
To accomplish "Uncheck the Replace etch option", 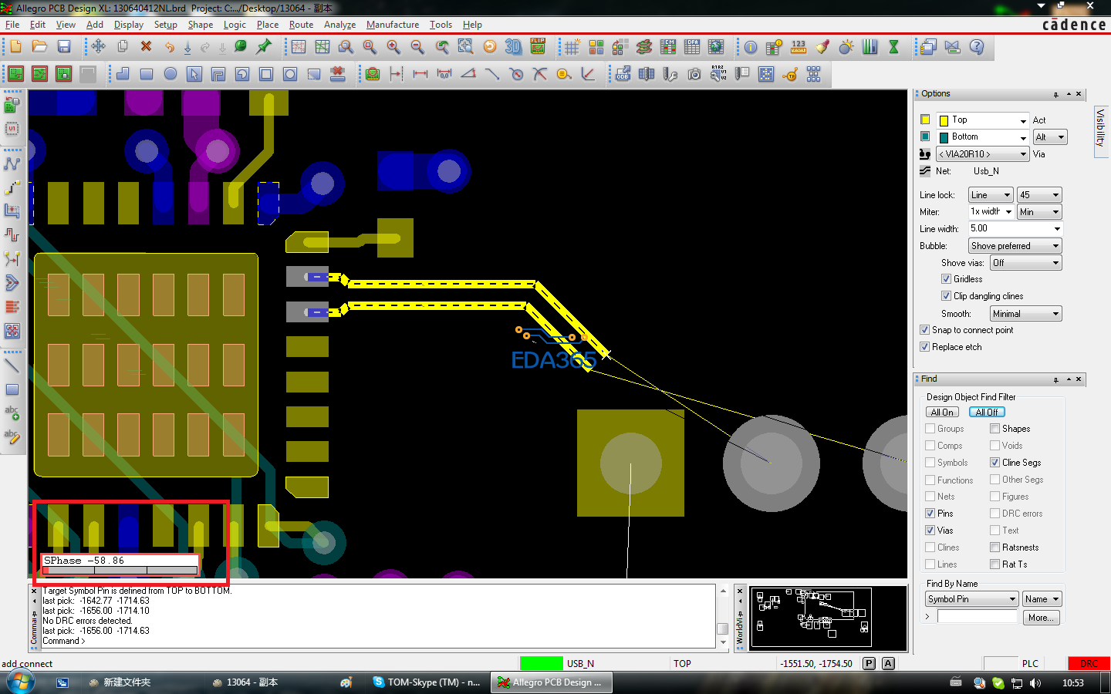I will (924, 347).
